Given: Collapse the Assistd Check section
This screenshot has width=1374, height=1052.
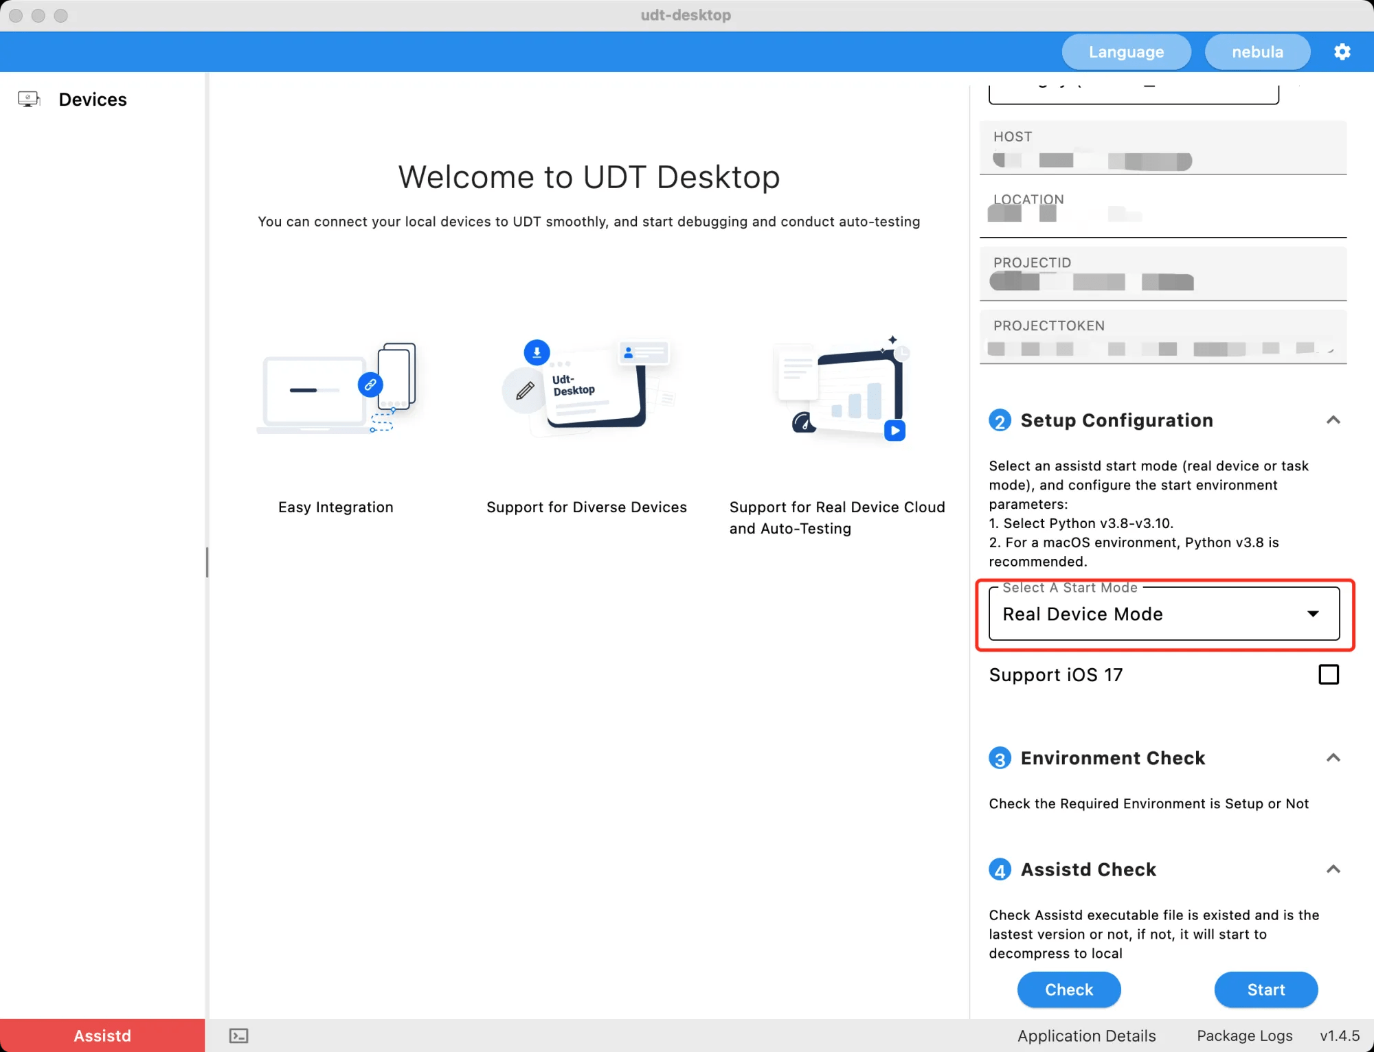Looking at the screenshot, I should coord(1333,869).
